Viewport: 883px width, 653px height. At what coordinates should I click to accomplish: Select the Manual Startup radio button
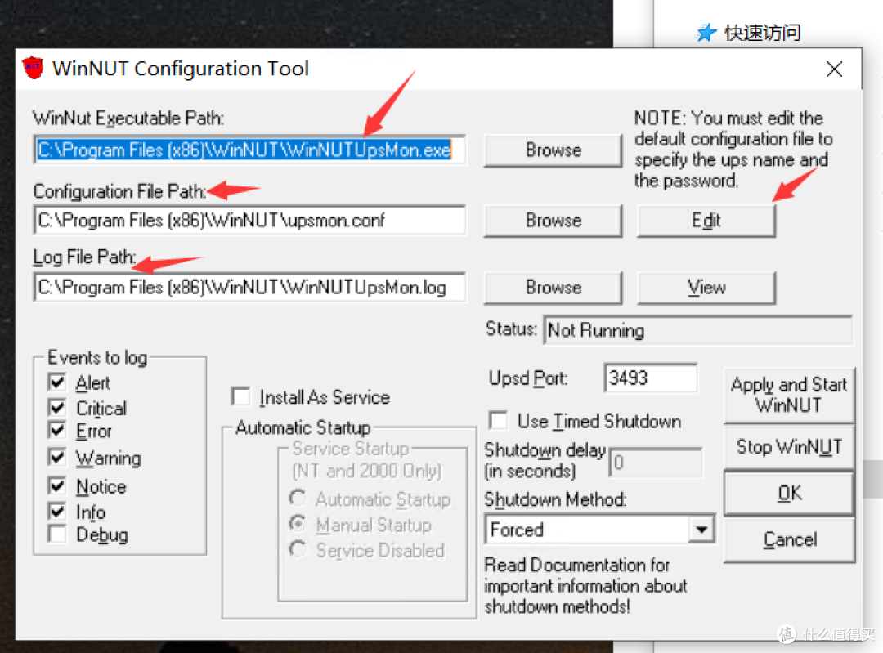tap(298, 525)
